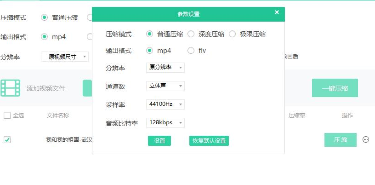Close the 参数设置 dialog
This screenshot has width=375, height=185.
tap(277, 12)
